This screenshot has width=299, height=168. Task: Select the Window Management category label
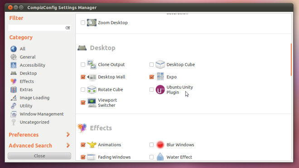pos(42,114)
